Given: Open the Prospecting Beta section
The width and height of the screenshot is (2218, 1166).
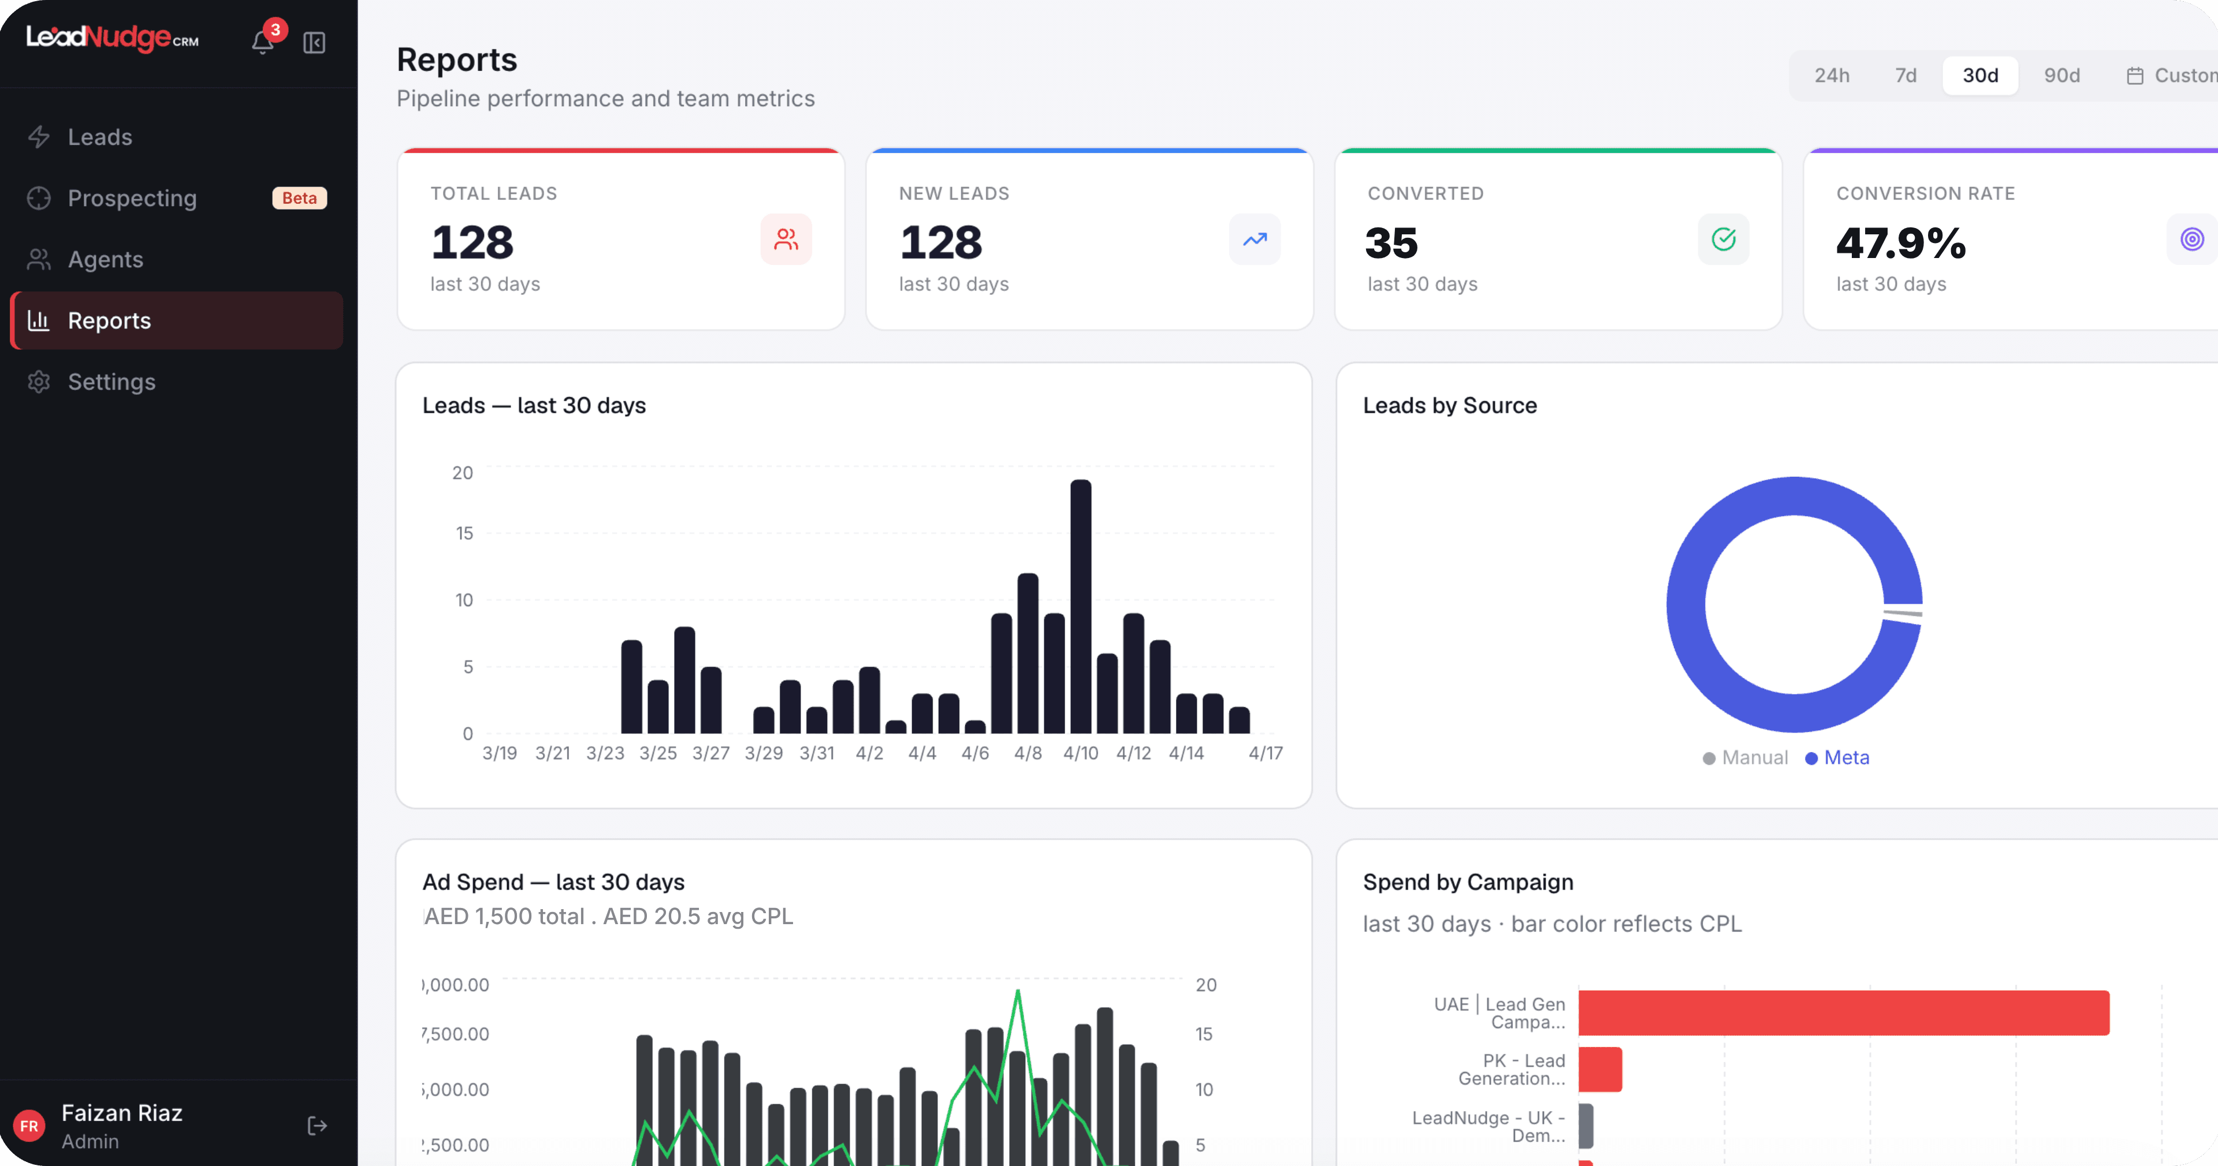Looking at the screenshot, I should coord(132,198).
